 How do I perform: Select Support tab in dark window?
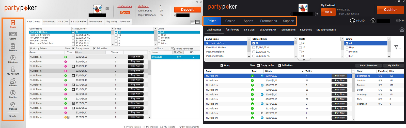click(x=289, y=21)
